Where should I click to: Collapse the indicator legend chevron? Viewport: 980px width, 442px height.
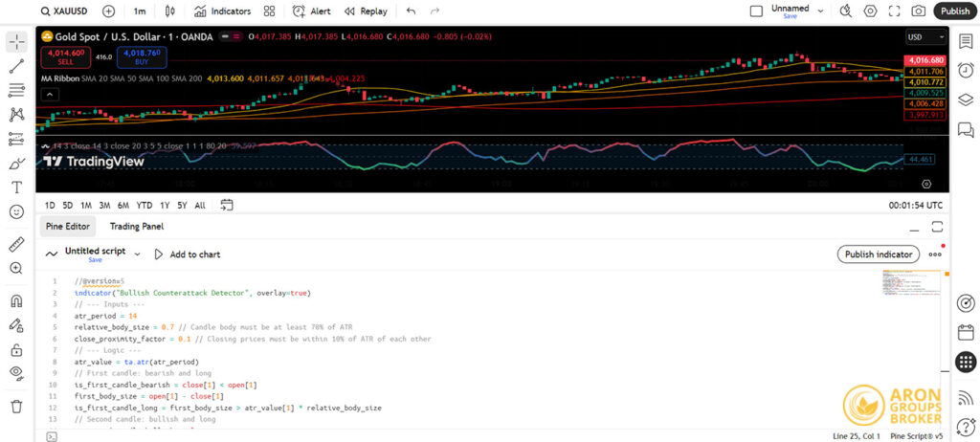pos(48,94)
